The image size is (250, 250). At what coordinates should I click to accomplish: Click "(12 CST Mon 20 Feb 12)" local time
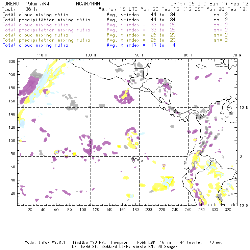(216, 9)
